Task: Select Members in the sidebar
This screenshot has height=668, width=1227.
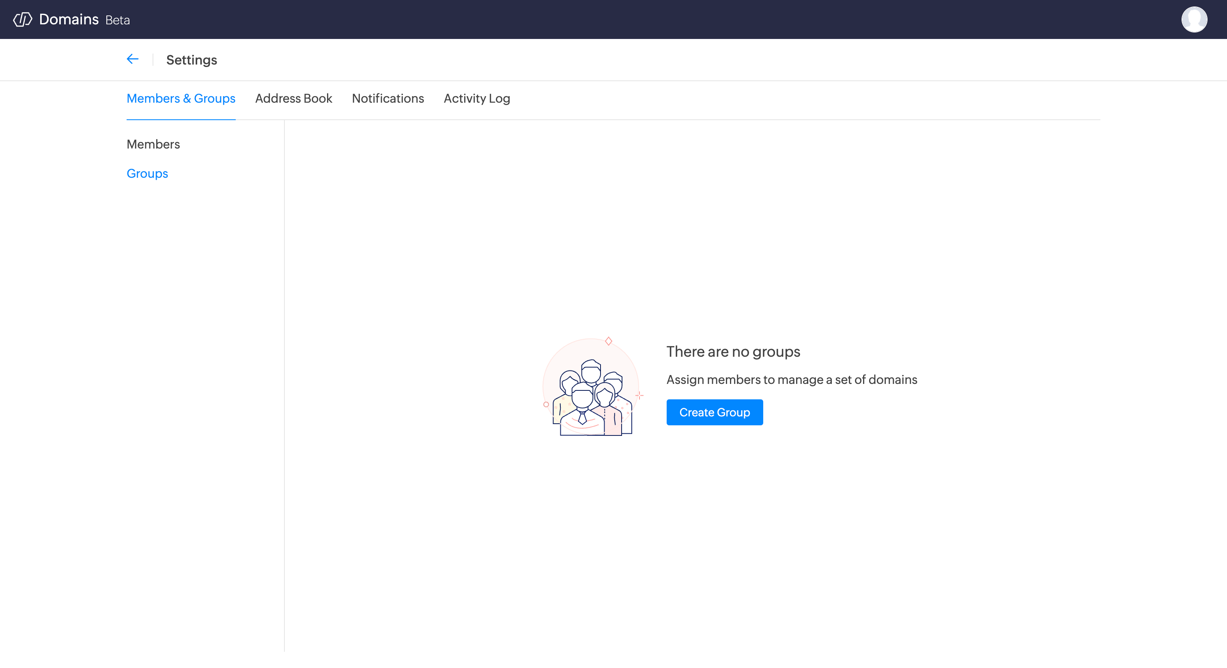Action: [153, 144]
